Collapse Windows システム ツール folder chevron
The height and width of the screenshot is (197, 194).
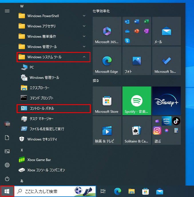click(x=84, y=57)
